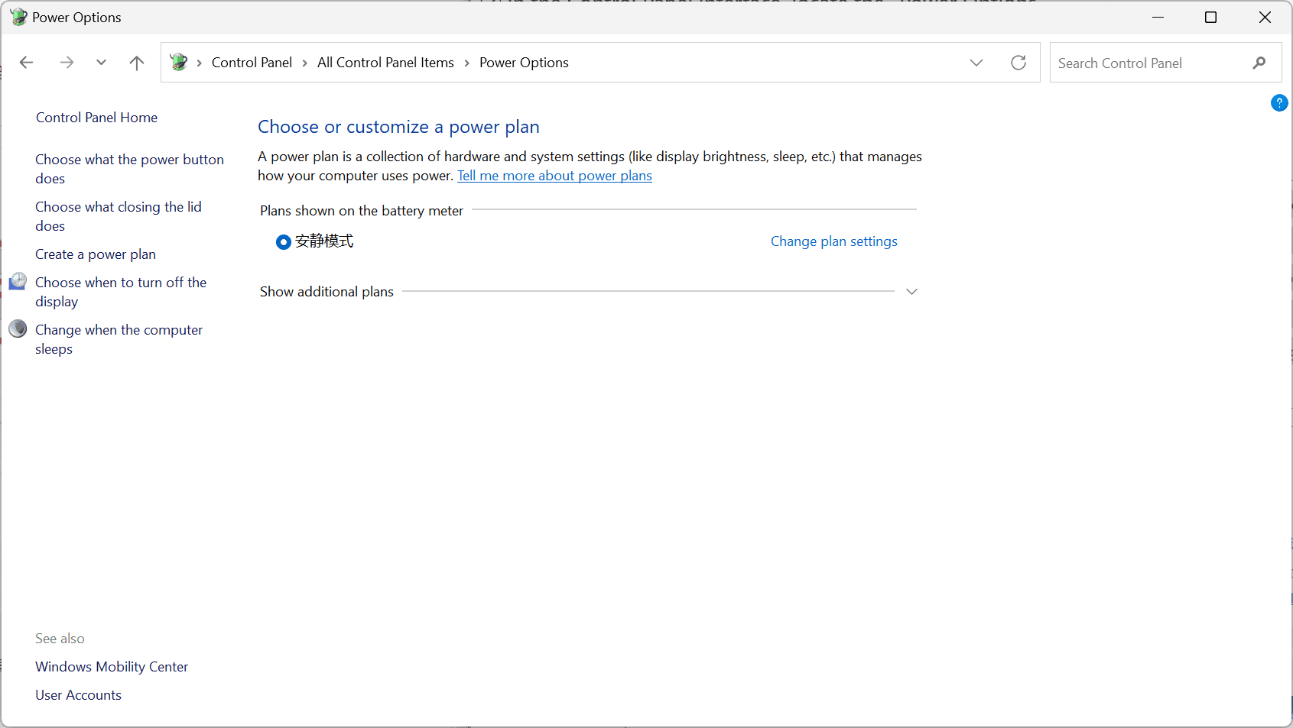Click the Power Options address bar icon

(x=179, y=62)
